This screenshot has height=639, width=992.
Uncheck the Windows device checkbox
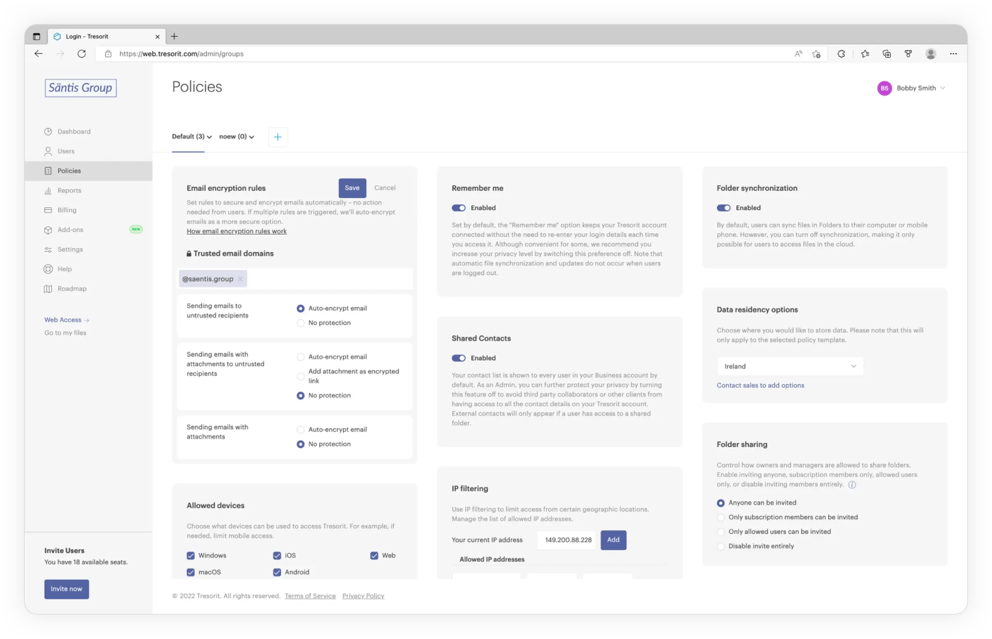click(191, 556)
